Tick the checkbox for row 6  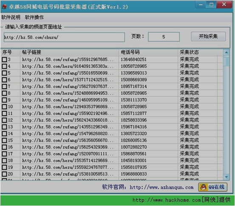[4, 80]
